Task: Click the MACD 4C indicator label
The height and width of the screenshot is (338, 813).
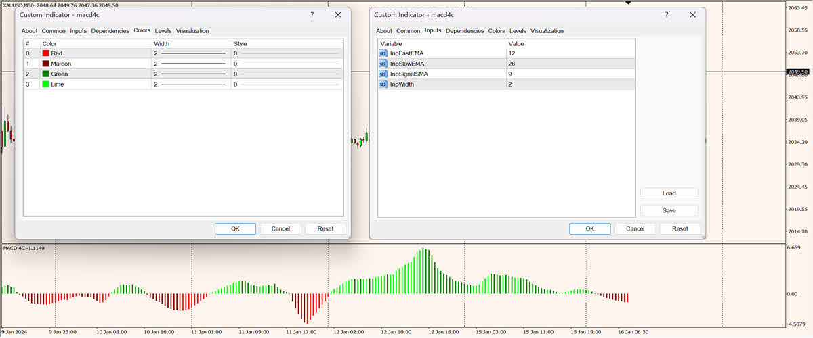Action: coord(24,248)
